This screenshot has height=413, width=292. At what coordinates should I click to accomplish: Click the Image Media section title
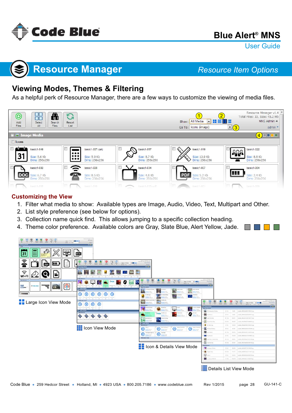tap(32, 135)
